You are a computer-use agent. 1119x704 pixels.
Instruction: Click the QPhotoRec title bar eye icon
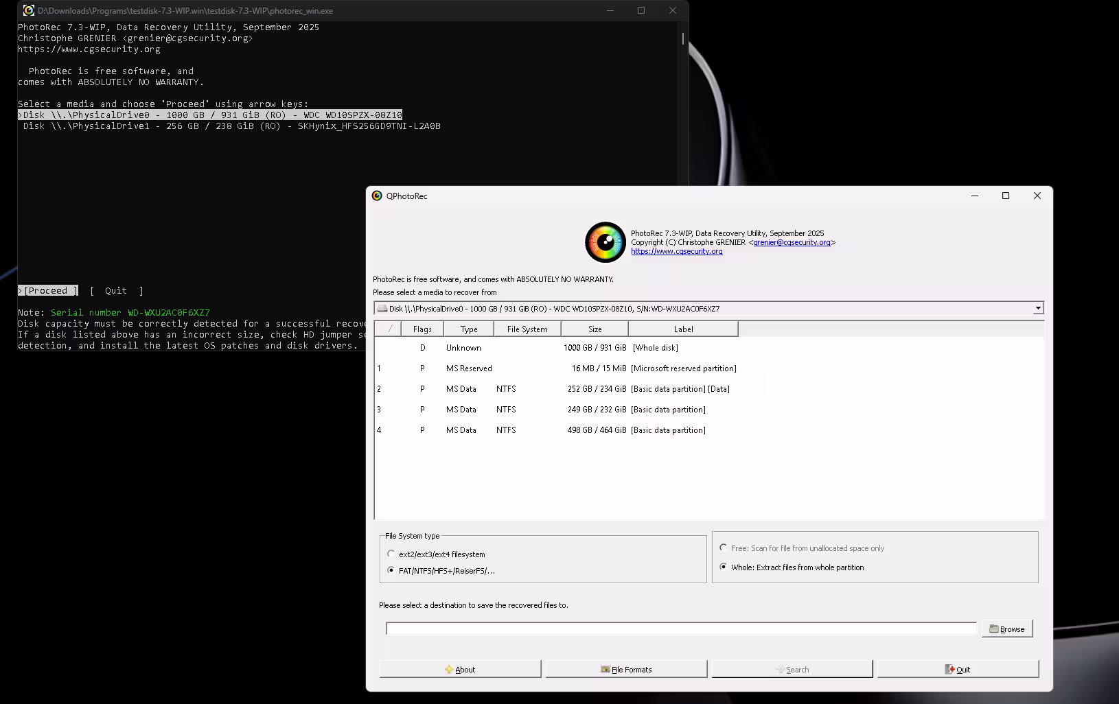coord(377,196)
